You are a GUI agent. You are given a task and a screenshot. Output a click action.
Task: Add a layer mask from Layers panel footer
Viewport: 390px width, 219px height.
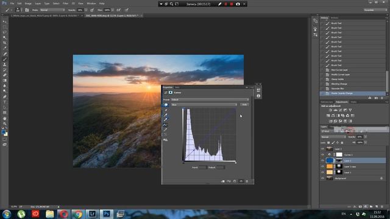[x=360, y=207]
